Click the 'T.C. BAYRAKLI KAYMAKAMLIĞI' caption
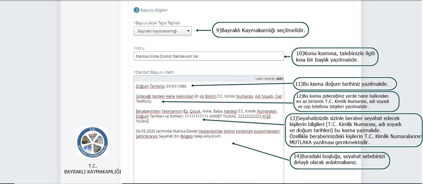The image size is (423, 184). click(x=92, y=169)
